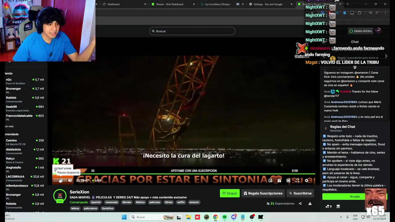
Task: Open the SerieXion channel avatar
Action: coord(60,196)
